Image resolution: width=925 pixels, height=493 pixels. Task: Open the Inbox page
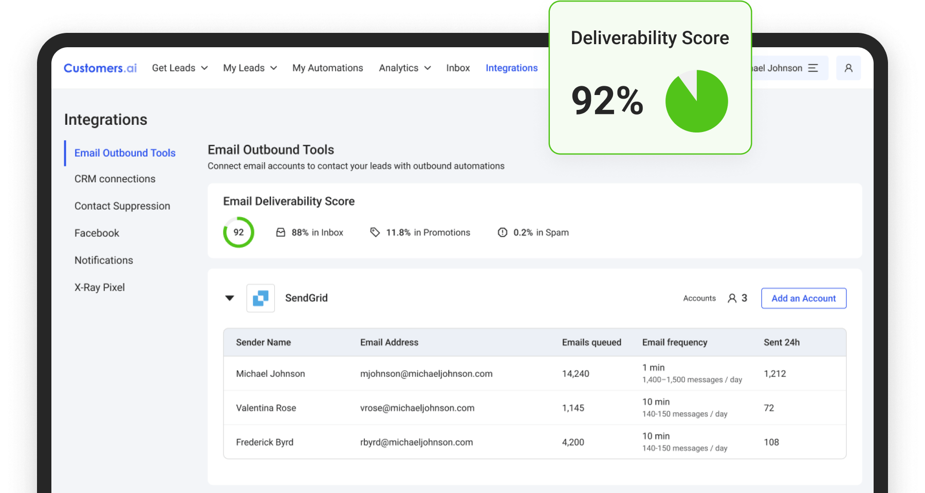tap(457, 68)
